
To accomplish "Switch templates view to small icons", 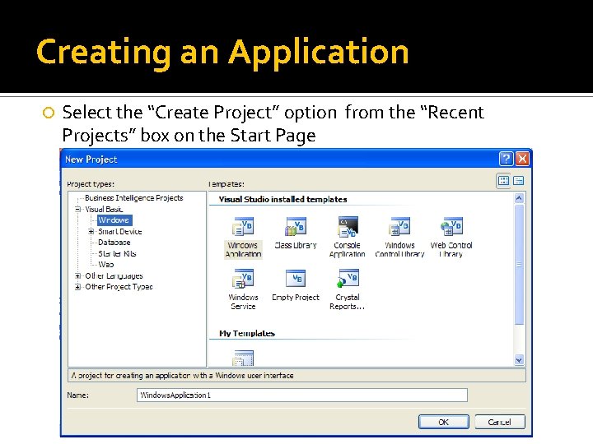I will click(519, 181).
